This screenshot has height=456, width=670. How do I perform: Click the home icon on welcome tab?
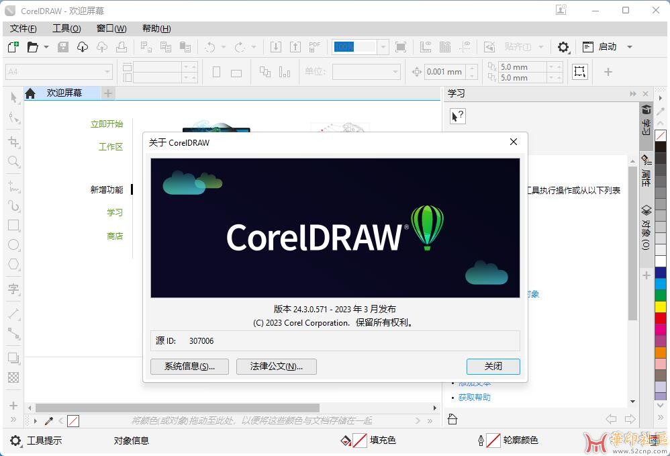tap(30, 93)
